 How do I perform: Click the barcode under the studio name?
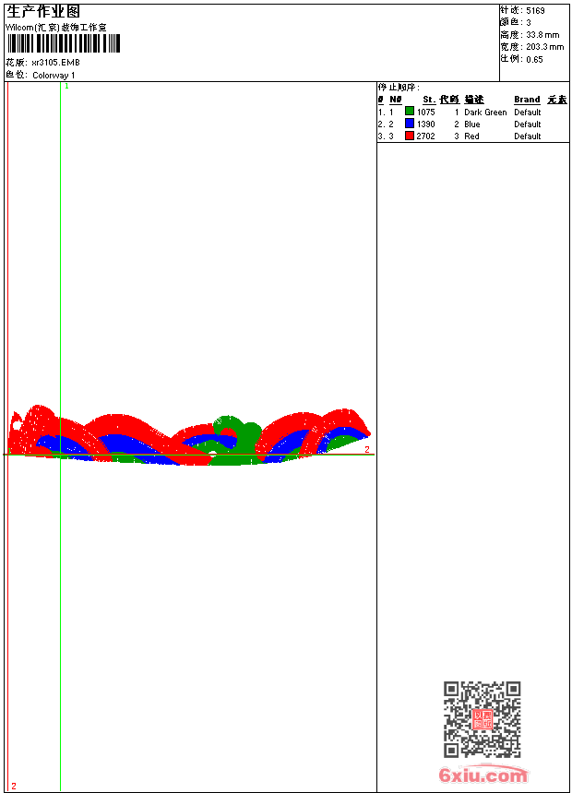tap(64, 43)
